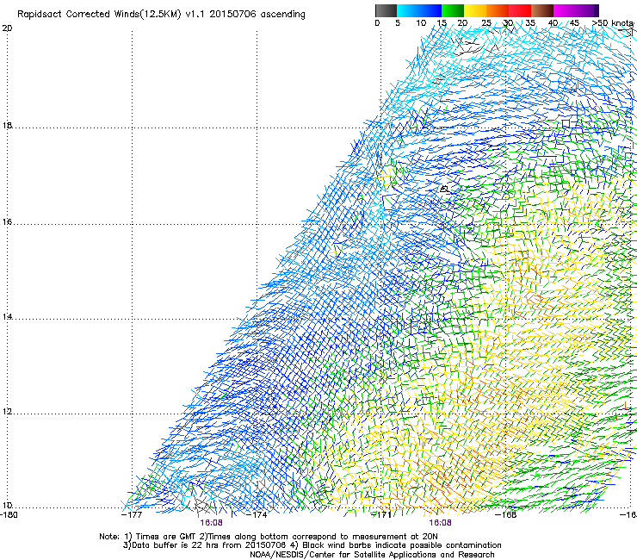This screenshot has width=637, height=560.
Task: Click the '25' label under the color bar
Action: [486, 23]
